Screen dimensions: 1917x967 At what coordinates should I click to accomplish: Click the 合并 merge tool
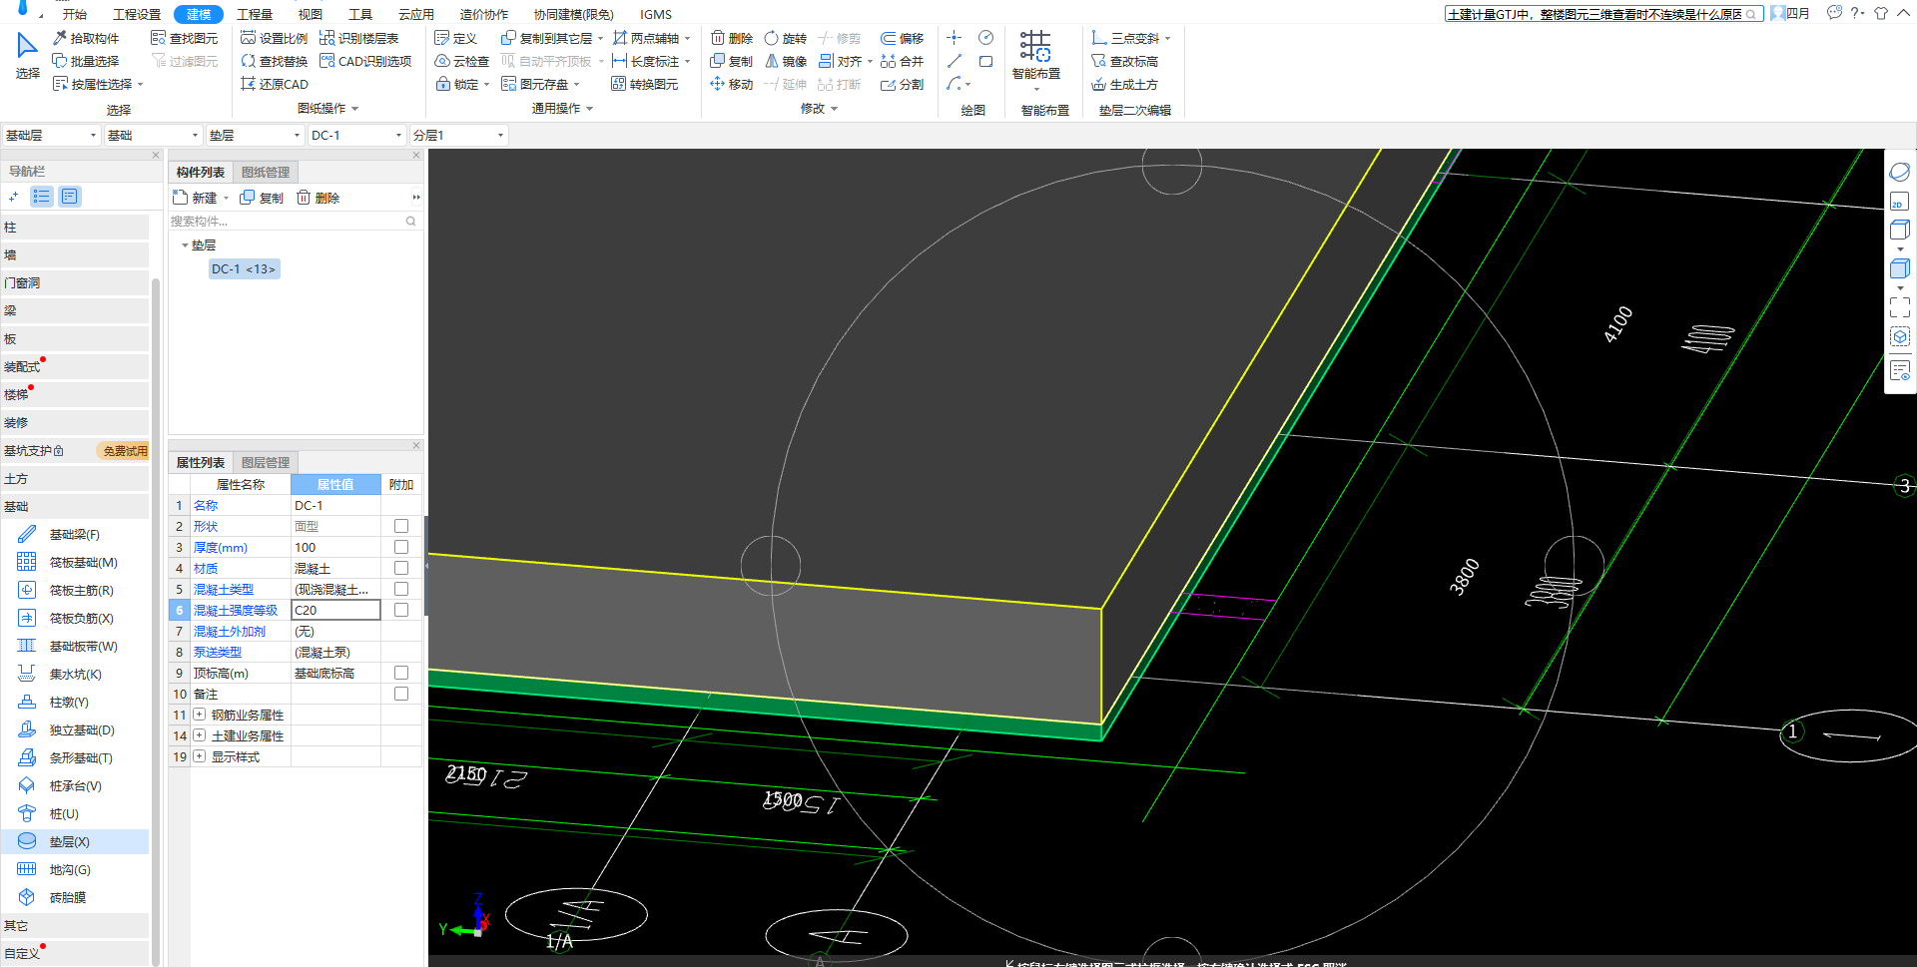(x=903, y=61)
